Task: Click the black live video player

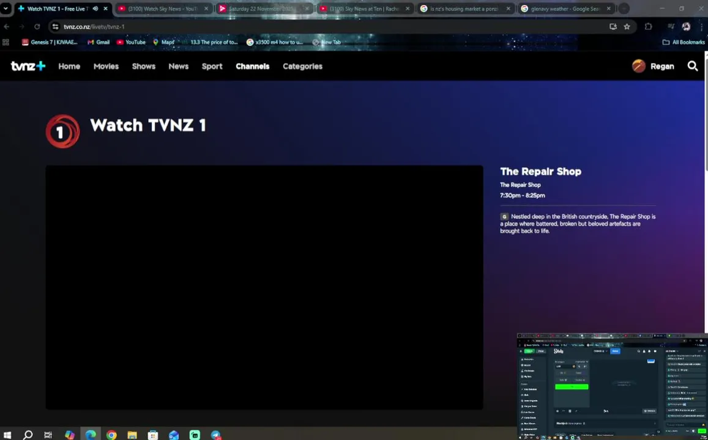Action: [264, 288]
